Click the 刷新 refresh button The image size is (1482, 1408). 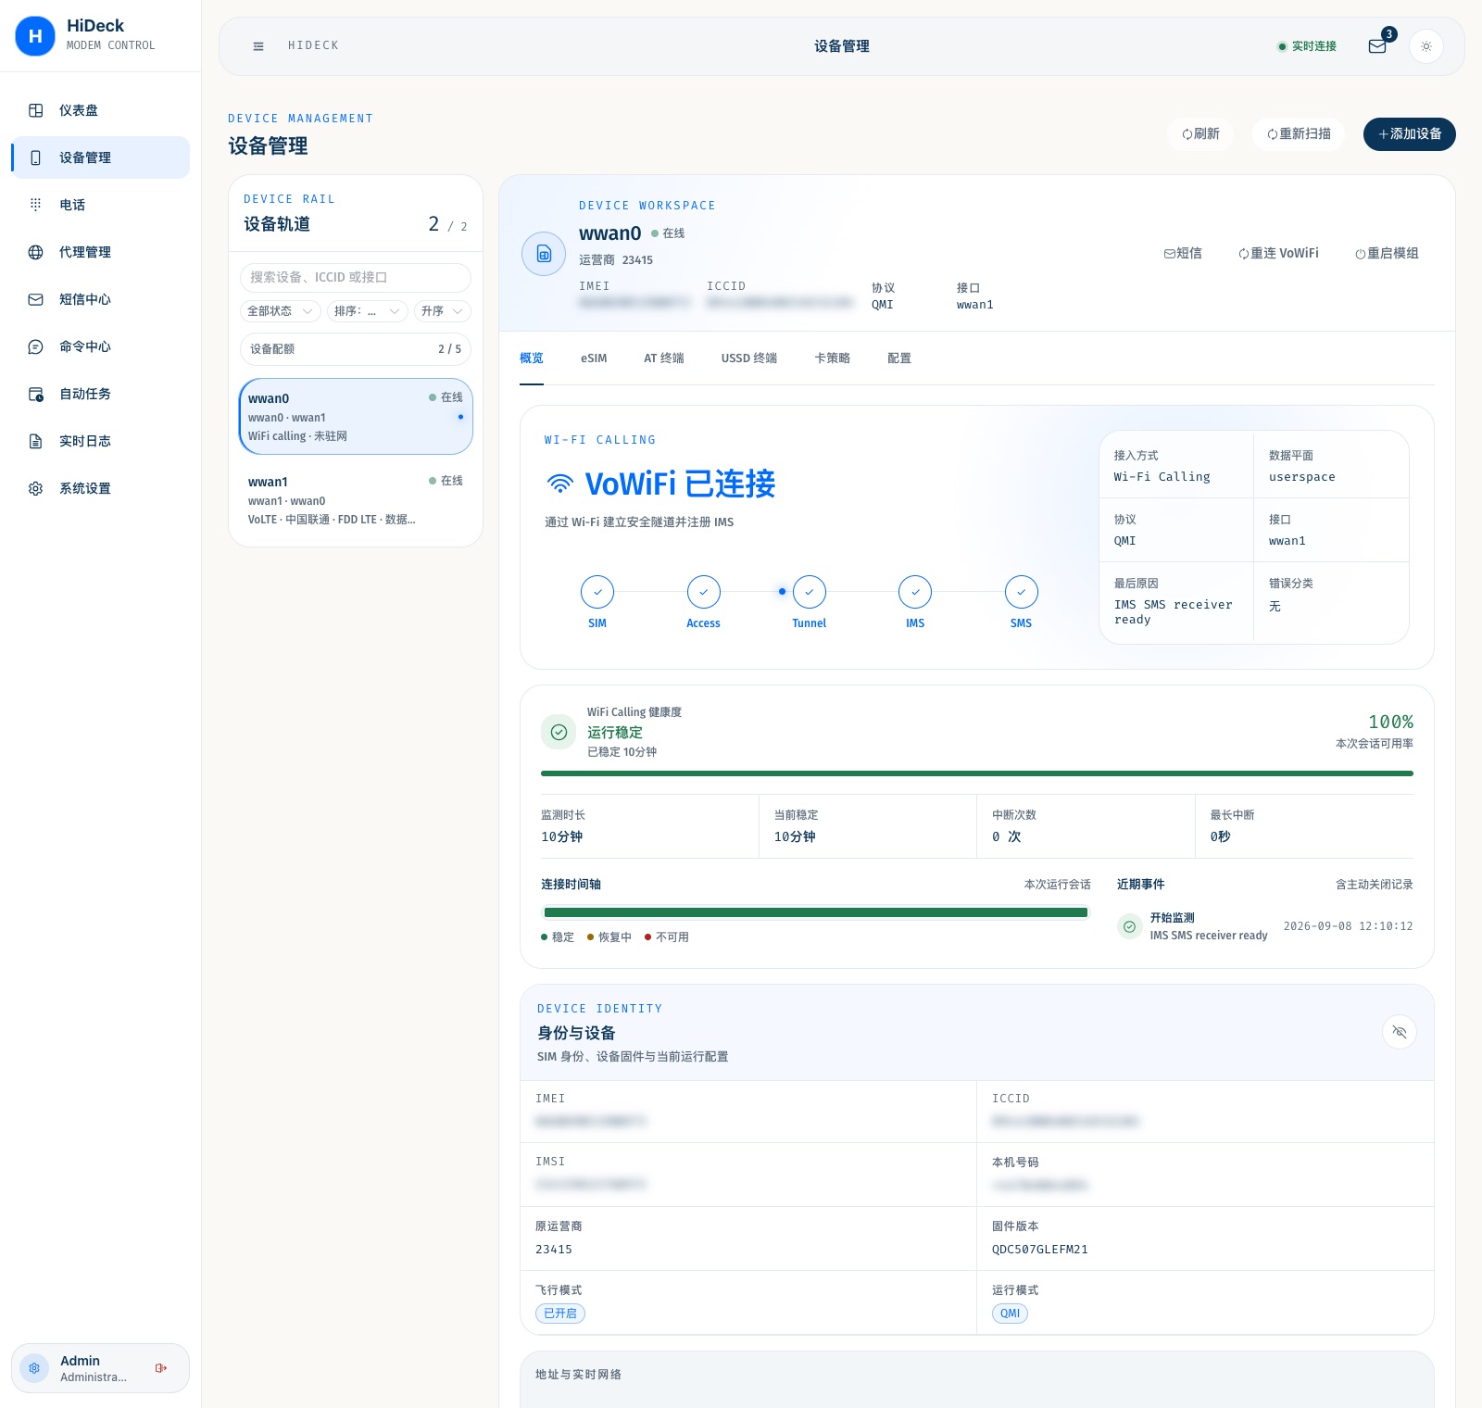(x=1201, y=134)
